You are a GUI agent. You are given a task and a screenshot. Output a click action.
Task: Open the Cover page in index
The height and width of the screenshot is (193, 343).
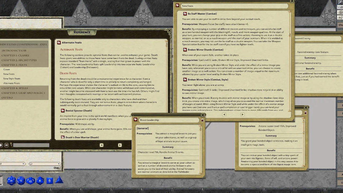pos(7,69)
